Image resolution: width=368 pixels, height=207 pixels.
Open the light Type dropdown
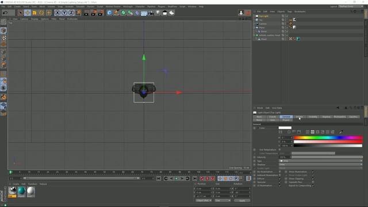[321, 161]
